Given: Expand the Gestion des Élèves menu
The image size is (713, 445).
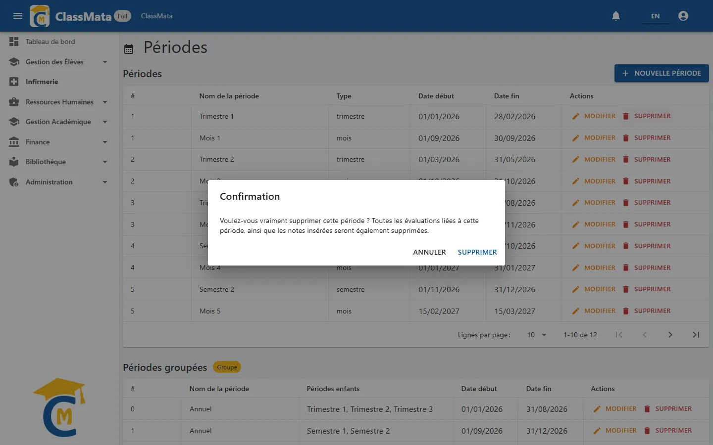Looking at the screenshot, I should click(105, 62).
